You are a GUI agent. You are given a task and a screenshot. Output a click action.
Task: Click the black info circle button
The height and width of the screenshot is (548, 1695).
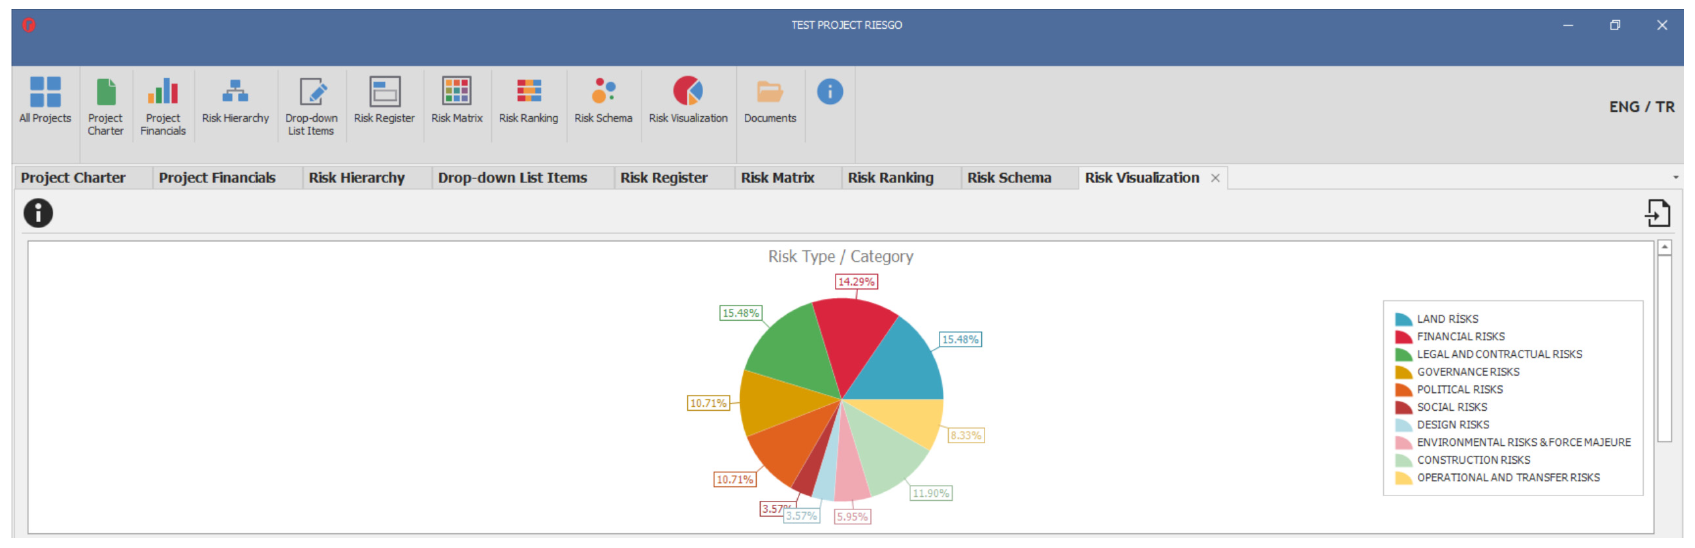coord(38,214)
